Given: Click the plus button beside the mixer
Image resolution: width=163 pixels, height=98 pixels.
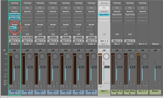Looking at the screenshot, I should [x=4, y=50].
